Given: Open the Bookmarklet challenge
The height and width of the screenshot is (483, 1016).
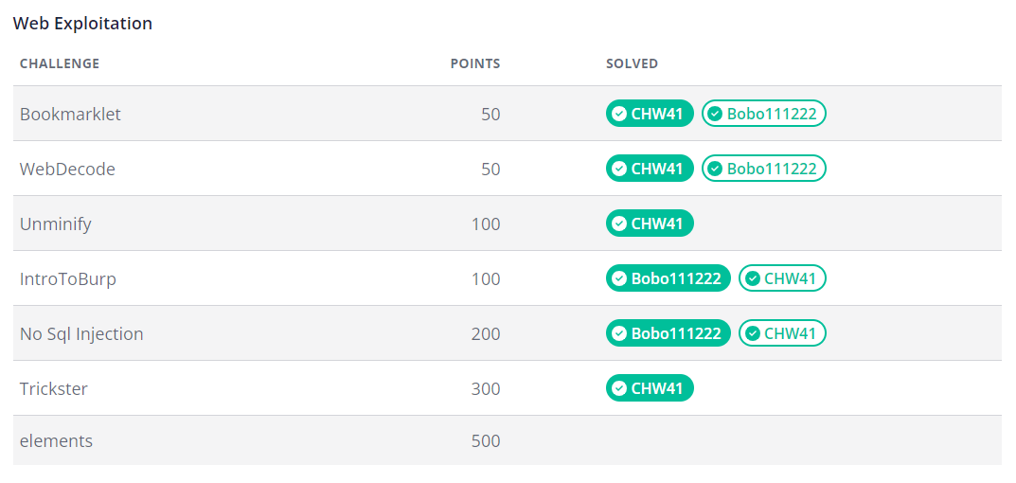Looking at the screenshot, I should coord(70,114).
